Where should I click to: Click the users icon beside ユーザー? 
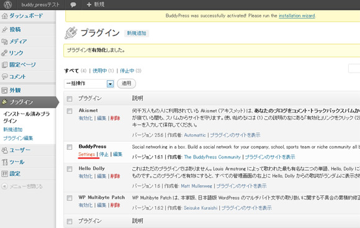tap(4, 150)
